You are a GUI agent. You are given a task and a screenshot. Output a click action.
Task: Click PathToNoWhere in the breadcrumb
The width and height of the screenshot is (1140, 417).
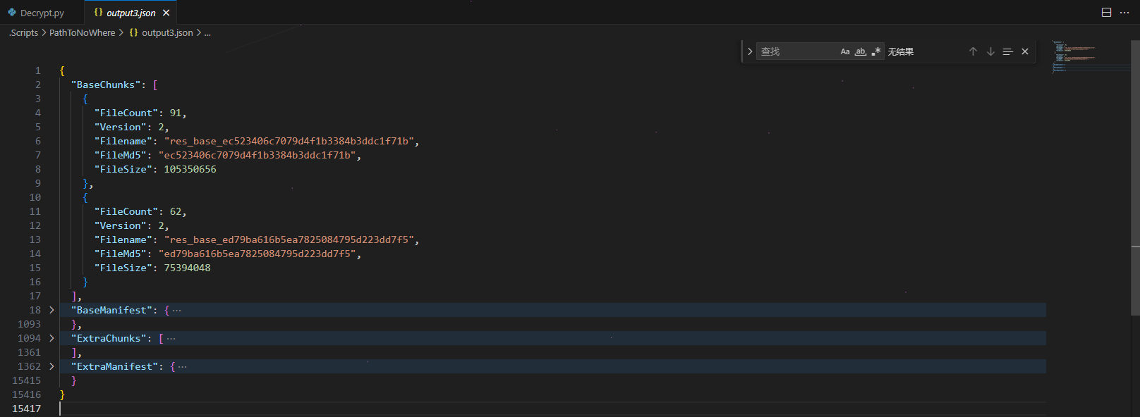(82, 32)
